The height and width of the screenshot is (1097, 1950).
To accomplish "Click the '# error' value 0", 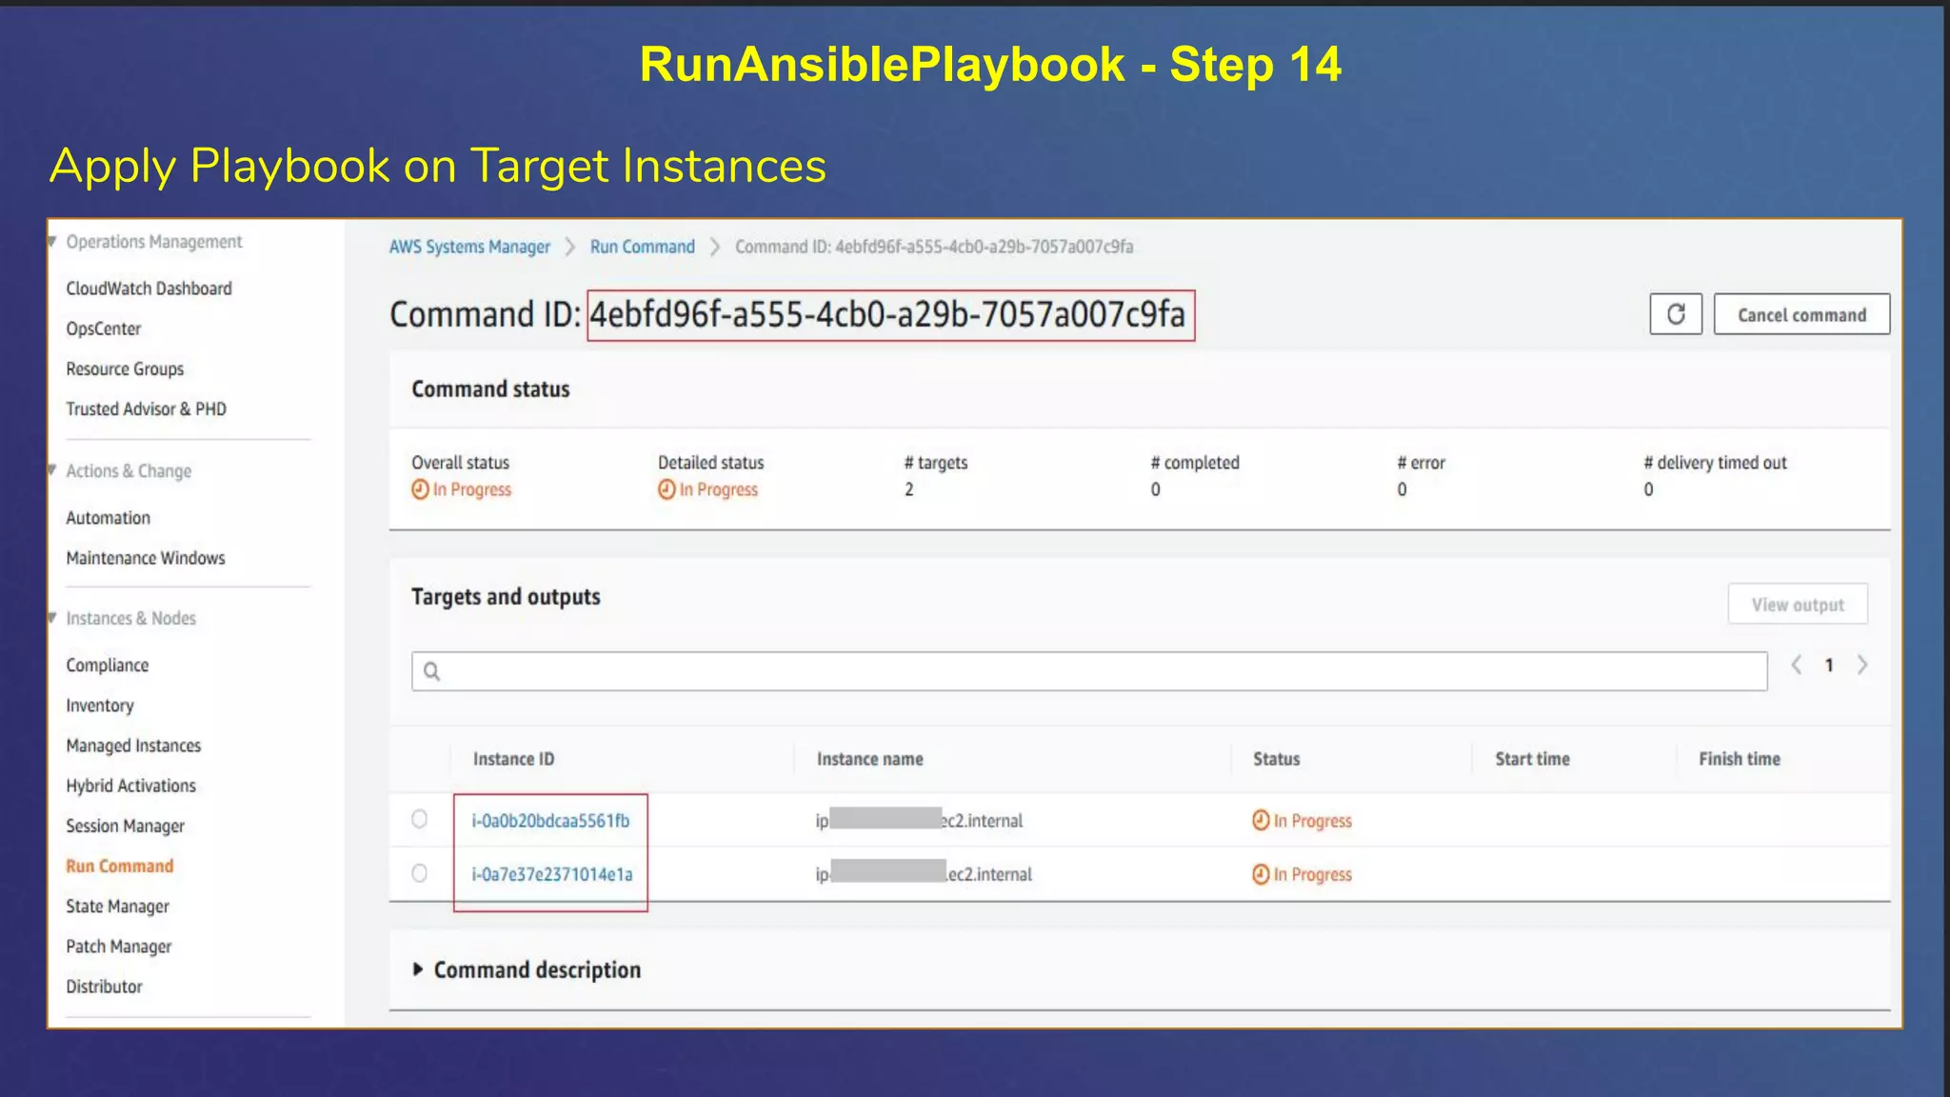I will (1403, 489).
